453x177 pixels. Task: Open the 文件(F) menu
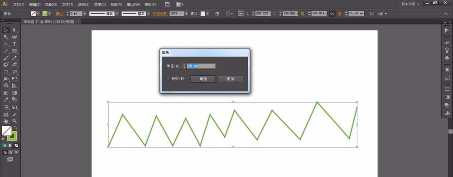click(19, 5)
